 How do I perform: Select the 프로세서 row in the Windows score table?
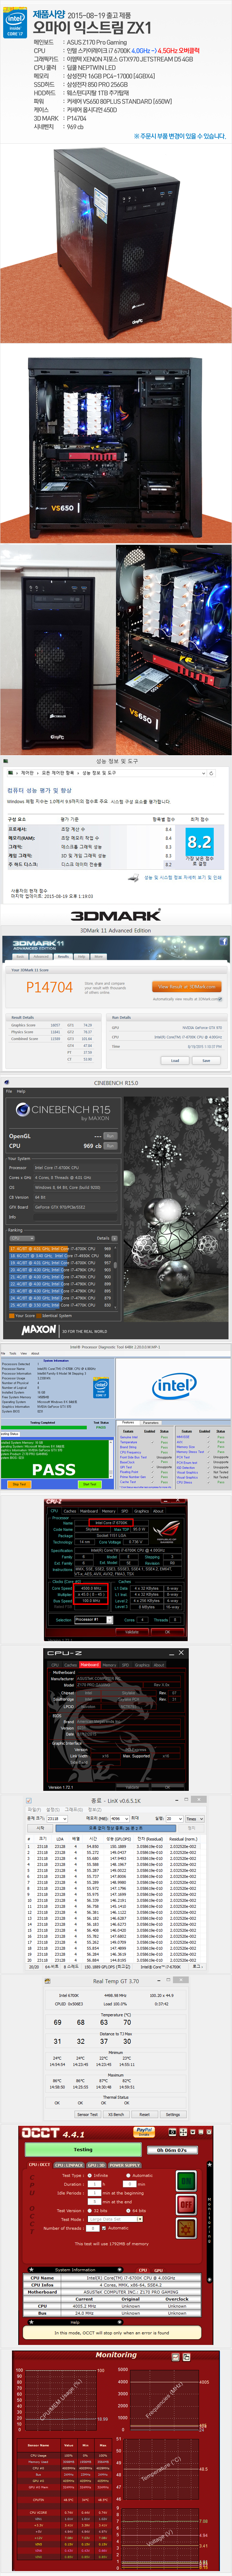90,829
